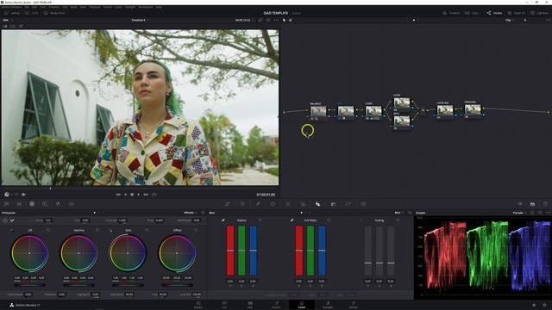Open the Tracker palette

coord(287,204)
